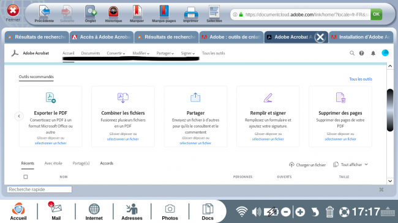
Task: Click the Exporter le PDF icon
Action: point(50,98)
